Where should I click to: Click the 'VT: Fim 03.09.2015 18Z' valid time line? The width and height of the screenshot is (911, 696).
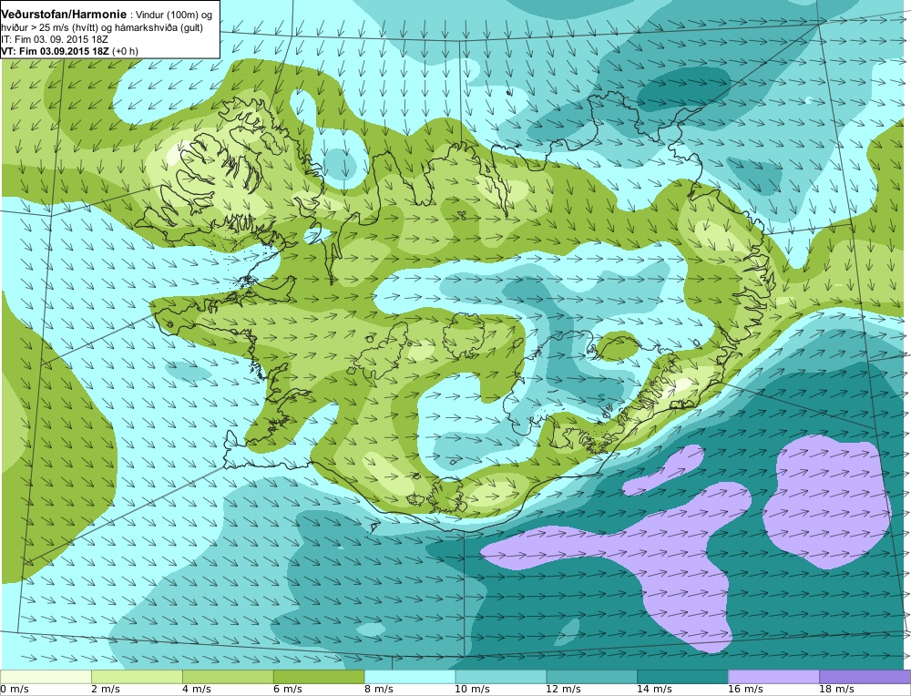point(70,50)
